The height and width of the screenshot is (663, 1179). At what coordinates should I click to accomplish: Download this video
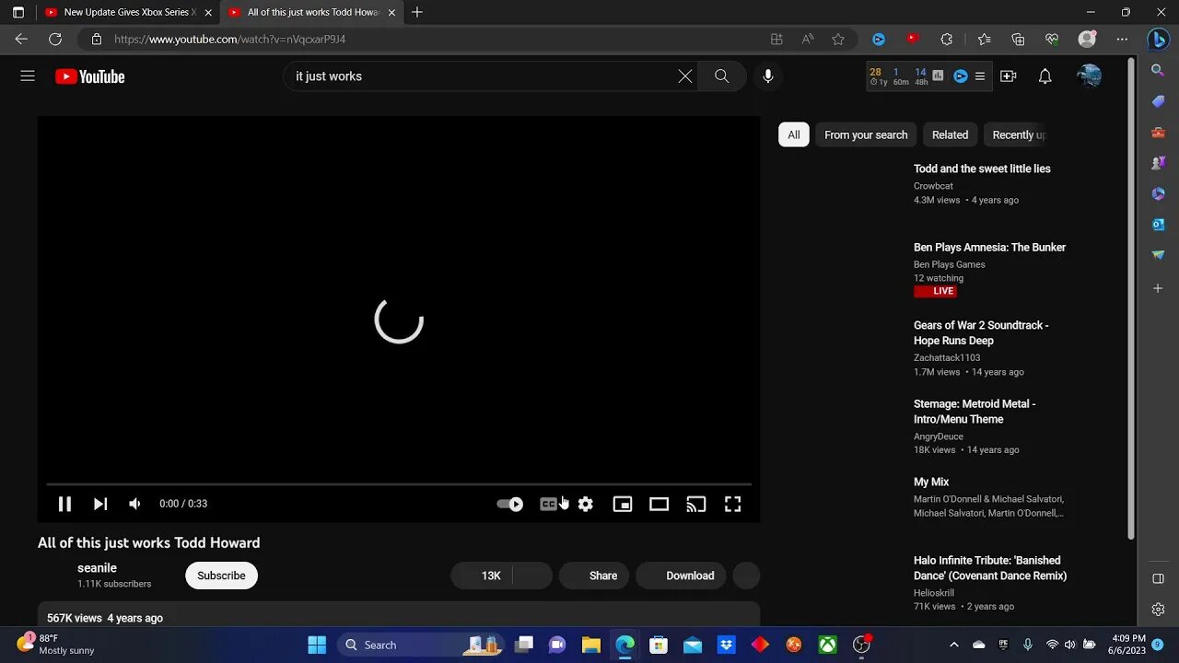click(681, 576)
